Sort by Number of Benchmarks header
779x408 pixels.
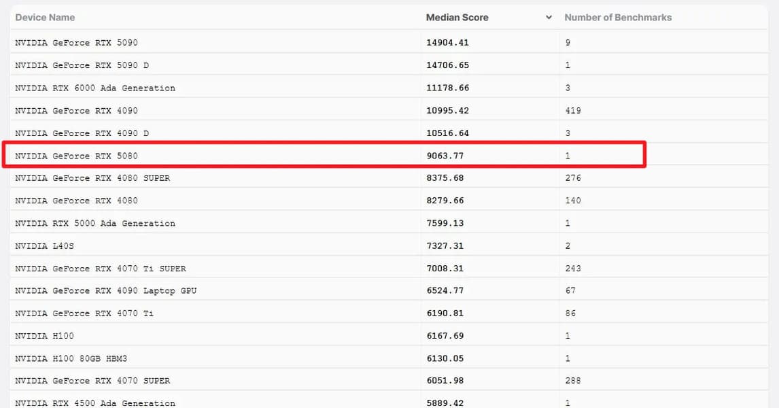coord(618,18)
